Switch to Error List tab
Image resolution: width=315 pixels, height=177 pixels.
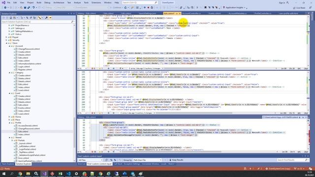pos(82,164)
